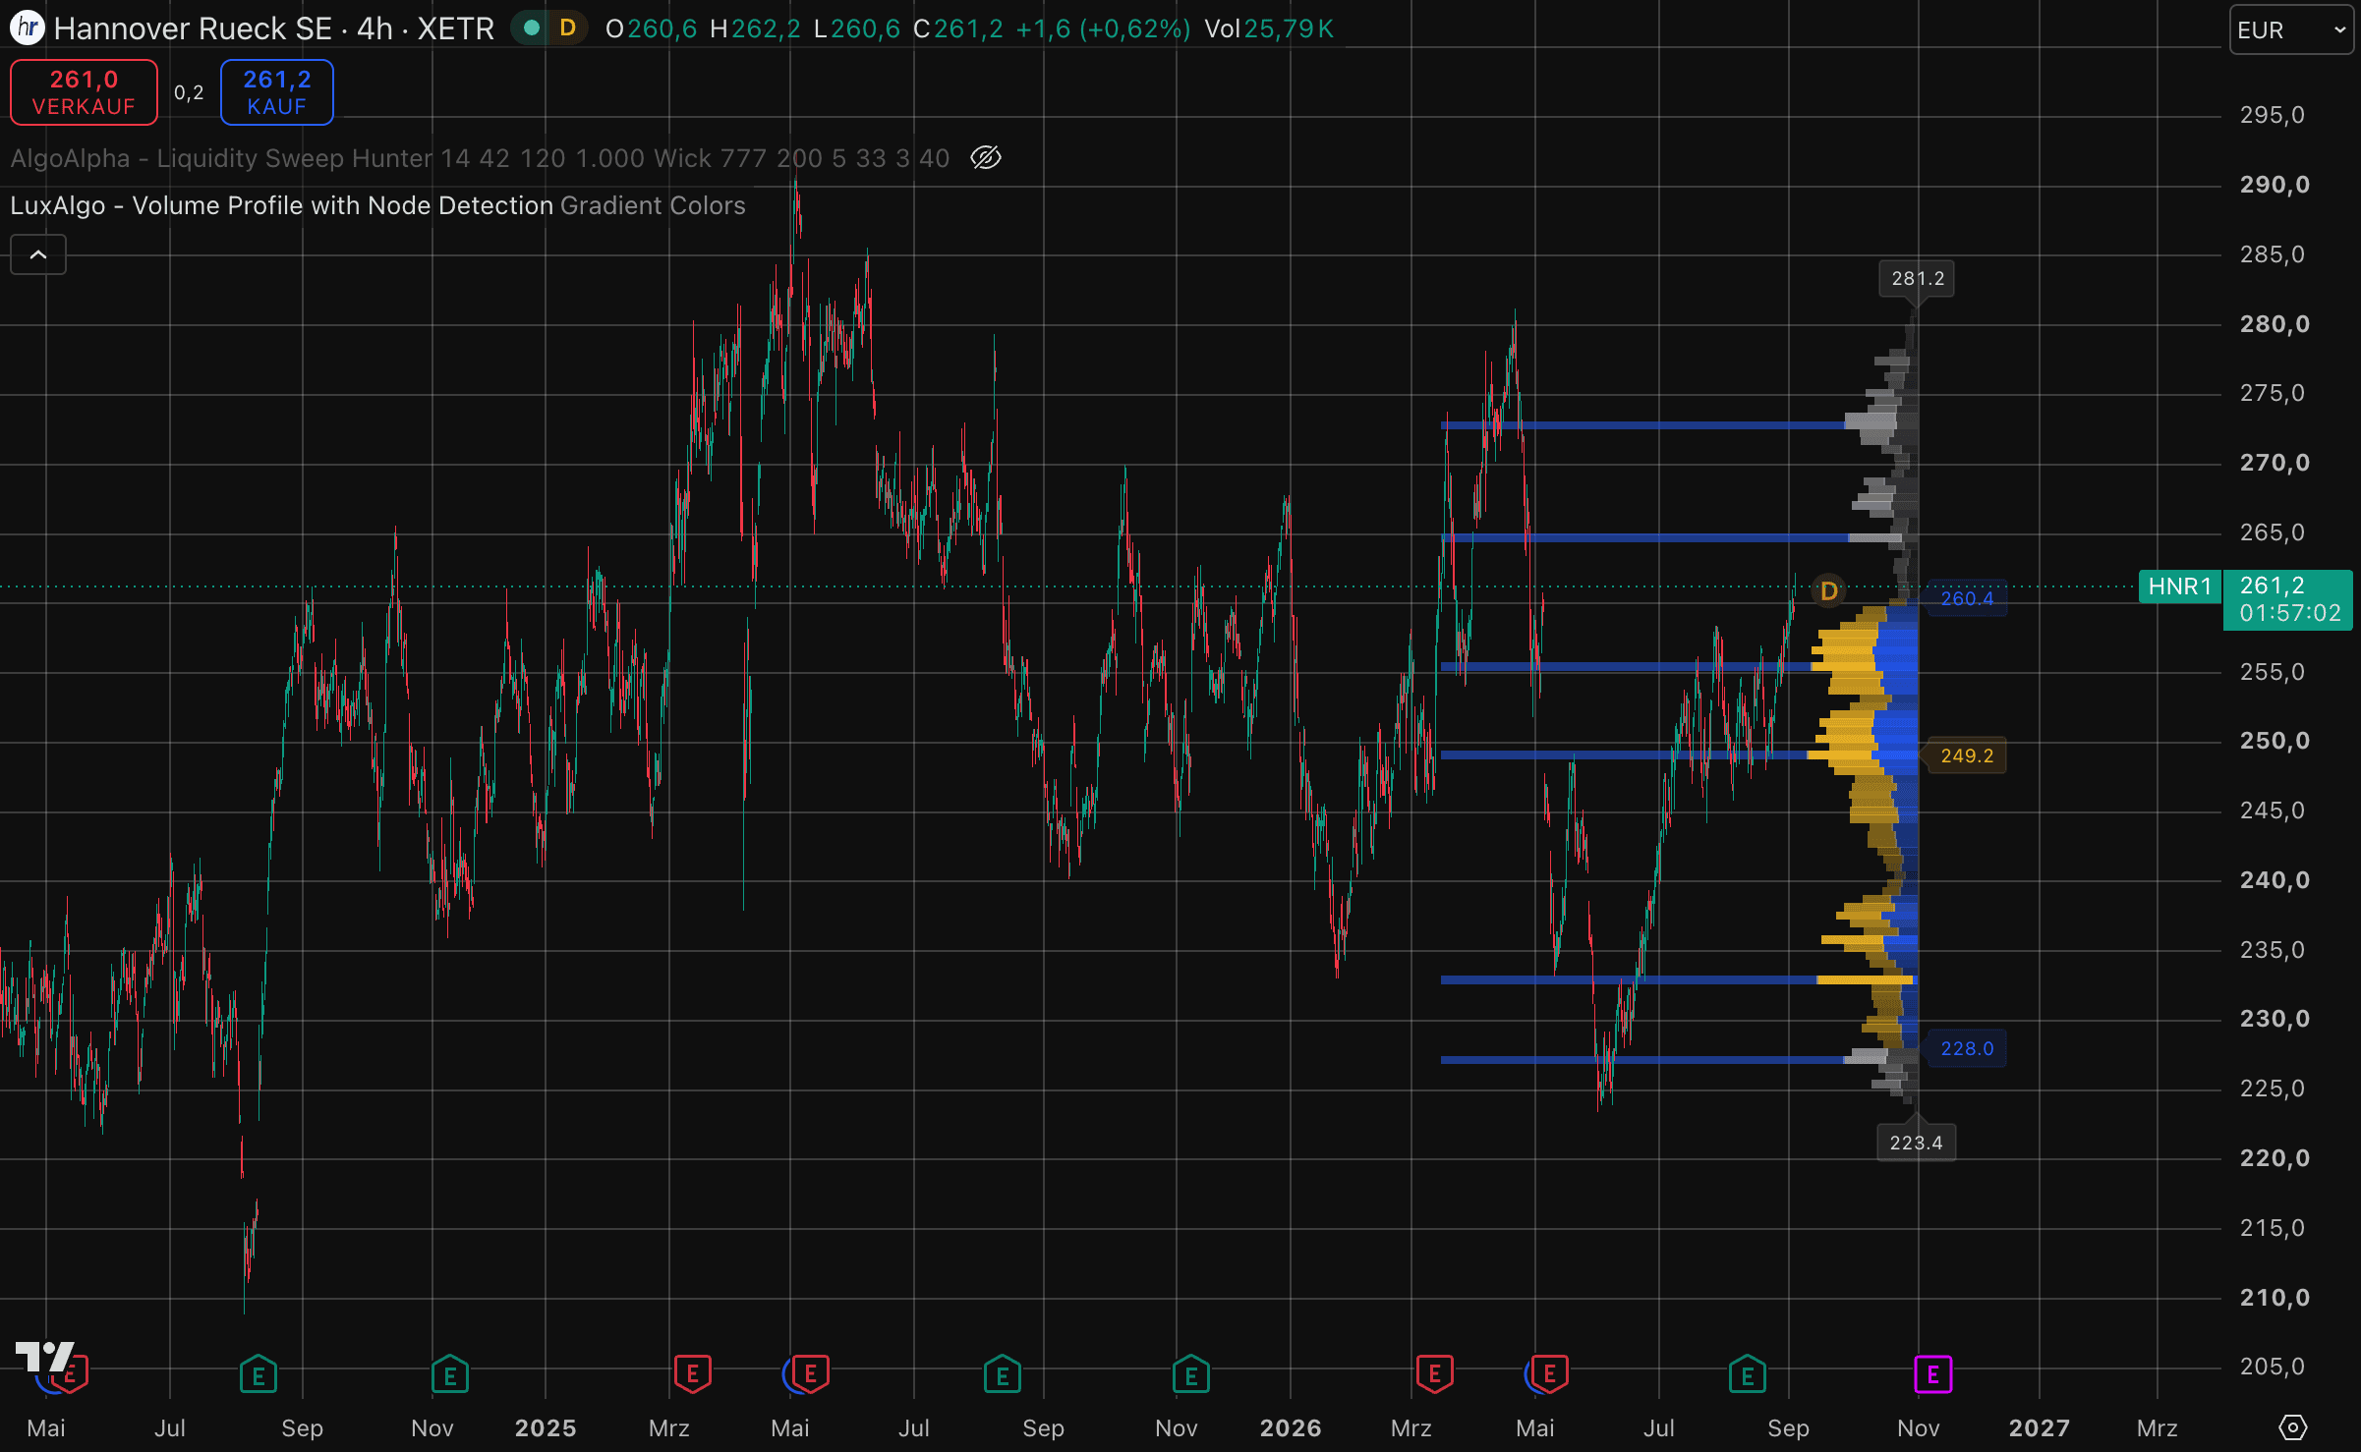Click the 280,0 price axis label
Viewport: 2361px width, 1452px height.
[2275, 324]
